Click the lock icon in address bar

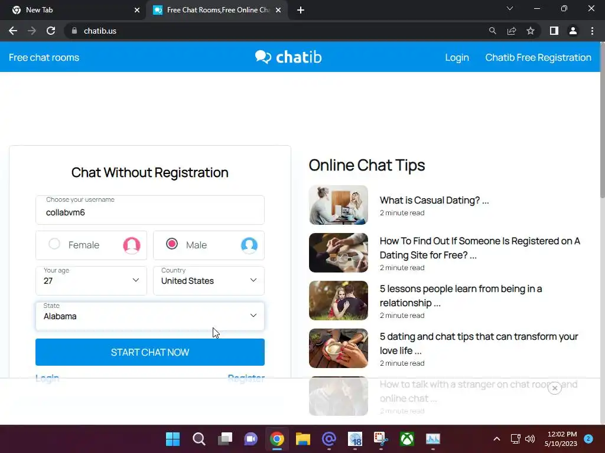(x=74, y=31)
